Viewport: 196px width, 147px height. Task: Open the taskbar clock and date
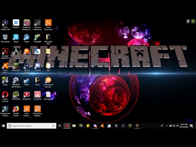pos(184,126)
